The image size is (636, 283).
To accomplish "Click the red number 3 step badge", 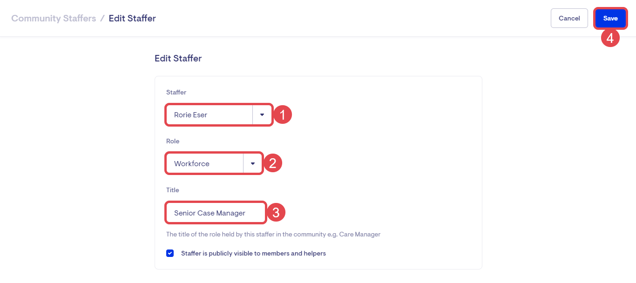I will pyautogui.click(x=276, y=213).
